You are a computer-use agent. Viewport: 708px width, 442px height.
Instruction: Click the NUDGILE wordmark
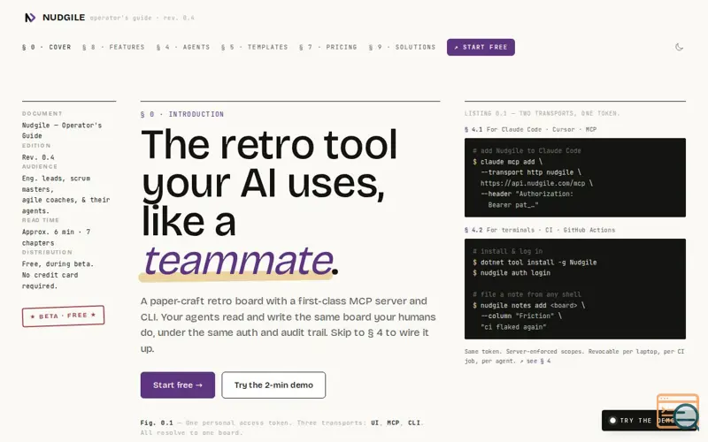click(x=64, y=17)
